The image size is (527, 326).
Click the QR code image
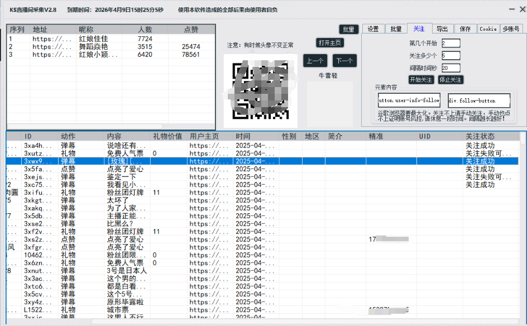point(257,90)
